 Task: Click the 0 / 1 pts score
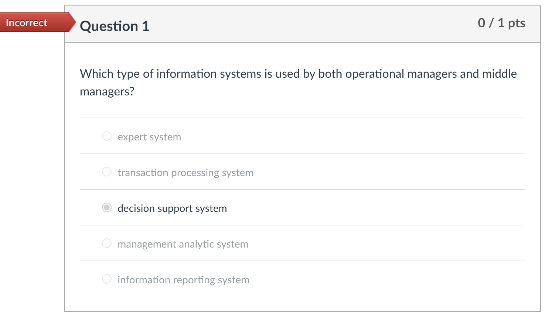[x=501, y=23]
